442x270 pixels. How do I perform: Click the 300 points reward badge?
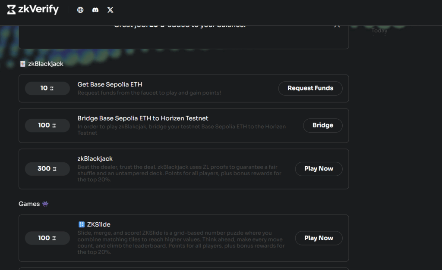47,169
